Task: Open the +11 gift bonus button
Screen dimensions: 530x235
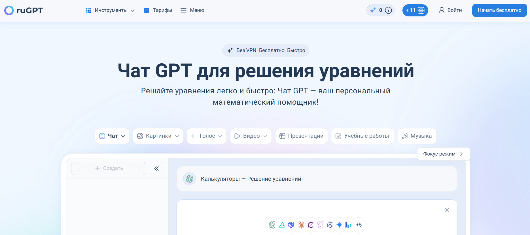Action: coord(415,10)
